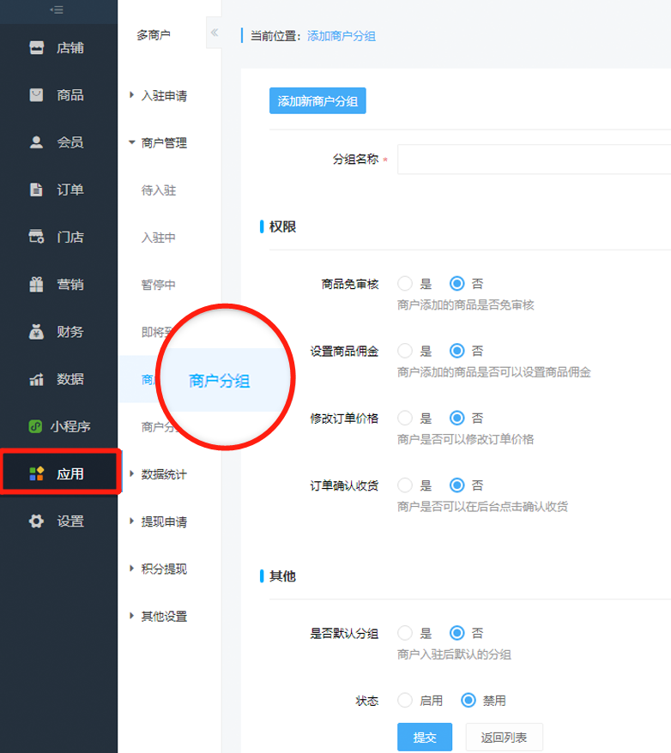Click 添加新商户分组 blue button
This screenshot has height=753, width=671.
coord(317,101)
